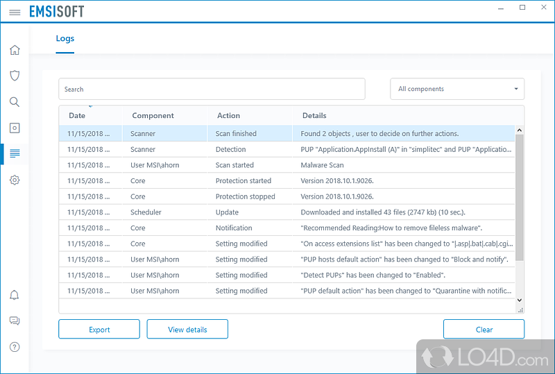555x374 pixels.
Task: Open the Scan magnifier icon in sidebar
Action: pos(15,102)
